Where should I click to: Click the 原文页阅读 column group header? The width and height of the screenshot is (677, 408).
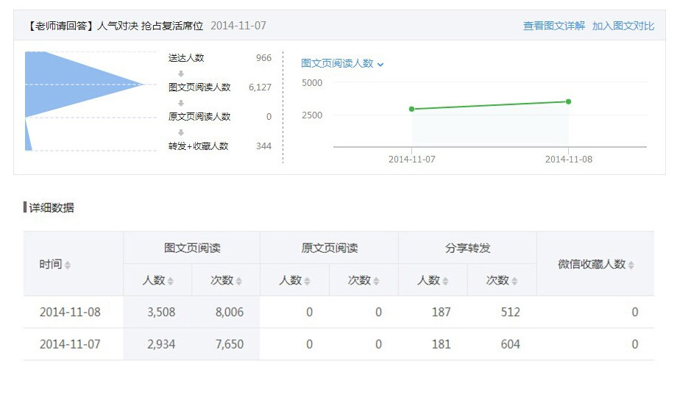(330, 248)
